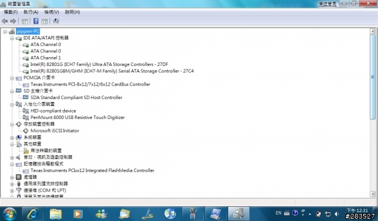The image size is (378, 221).
Task: Click the Forward arrow in the toolbar
Action: (13, 21)
